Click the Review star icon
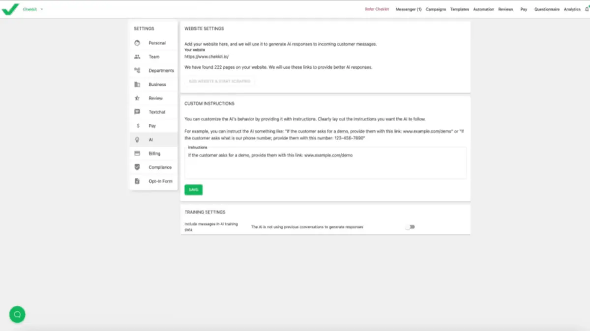 pos(137,98)
